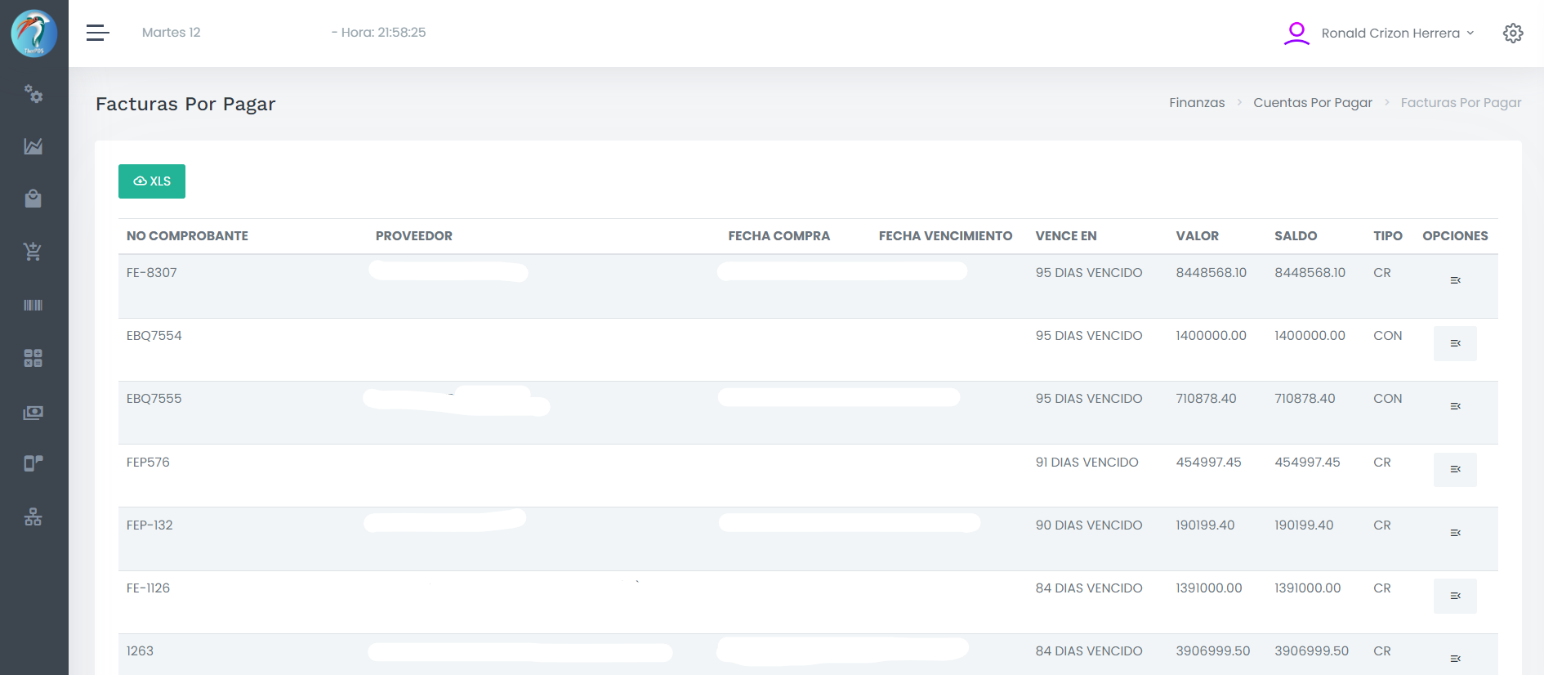Open the organization hierarchy sidebar icon

tap(33, 516)
